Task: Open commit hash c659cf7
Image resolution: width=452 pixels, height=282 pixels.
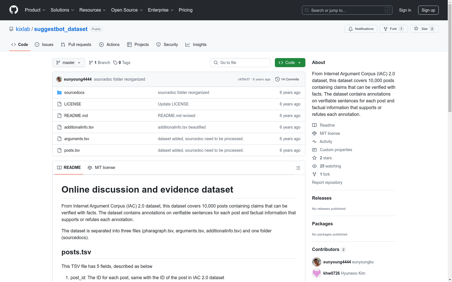Action: (244, 79)
